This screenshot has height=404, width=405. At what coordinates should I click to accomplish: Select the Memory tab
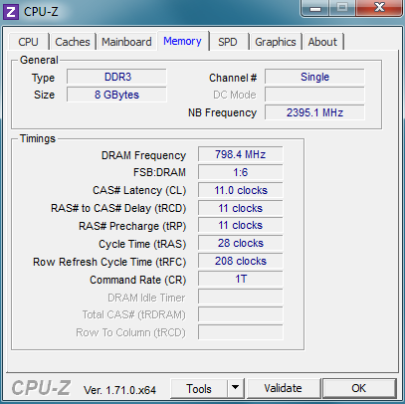pos(183,41)
